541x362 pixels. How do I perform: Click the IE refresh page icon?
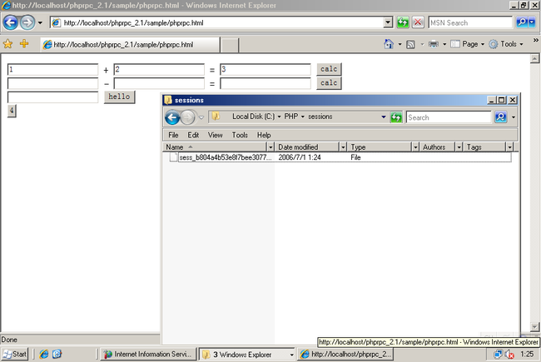pos(403,22)
